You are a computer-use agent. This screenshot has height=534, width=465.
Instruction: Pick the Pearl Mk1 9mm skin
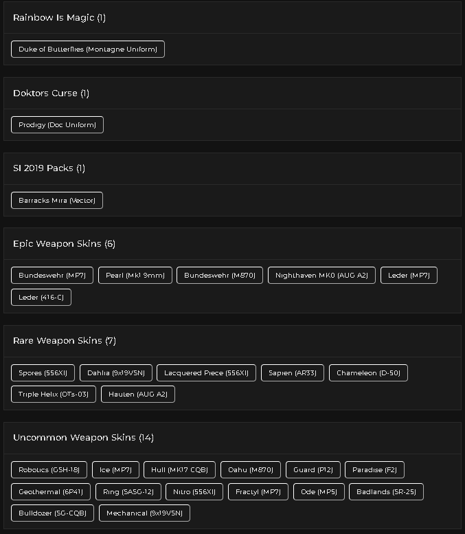click(135, 275)
